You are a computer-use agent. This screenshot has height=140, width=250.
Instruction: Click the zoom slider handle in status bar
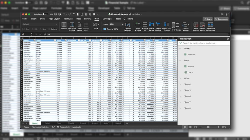click(208, 127)
